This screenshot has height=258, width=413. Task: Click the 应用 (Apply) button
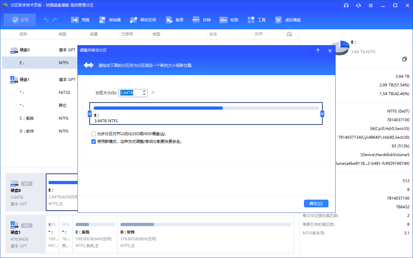pyautogui.click(x=20, y=20)
